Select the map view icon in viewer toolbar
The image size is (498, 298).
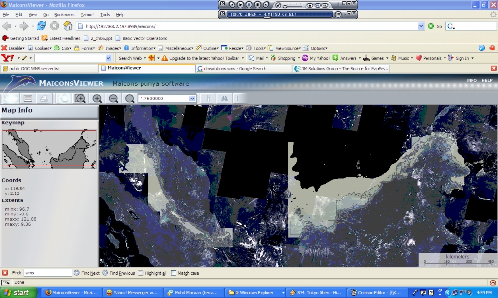click(x=11, y=99)
